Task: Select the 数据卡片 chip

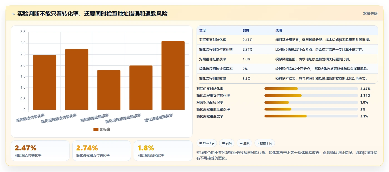Action: coord(264,143)
